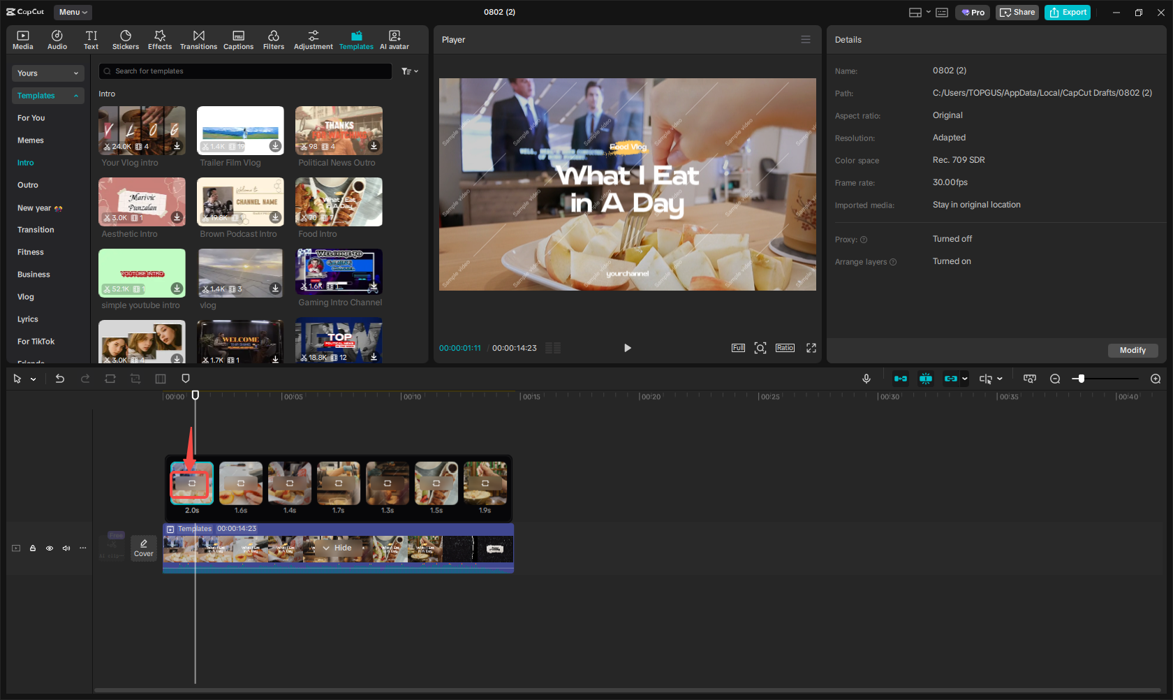Play the video in the Player panel
The image size is (1173, 700).
pos(627,347)
